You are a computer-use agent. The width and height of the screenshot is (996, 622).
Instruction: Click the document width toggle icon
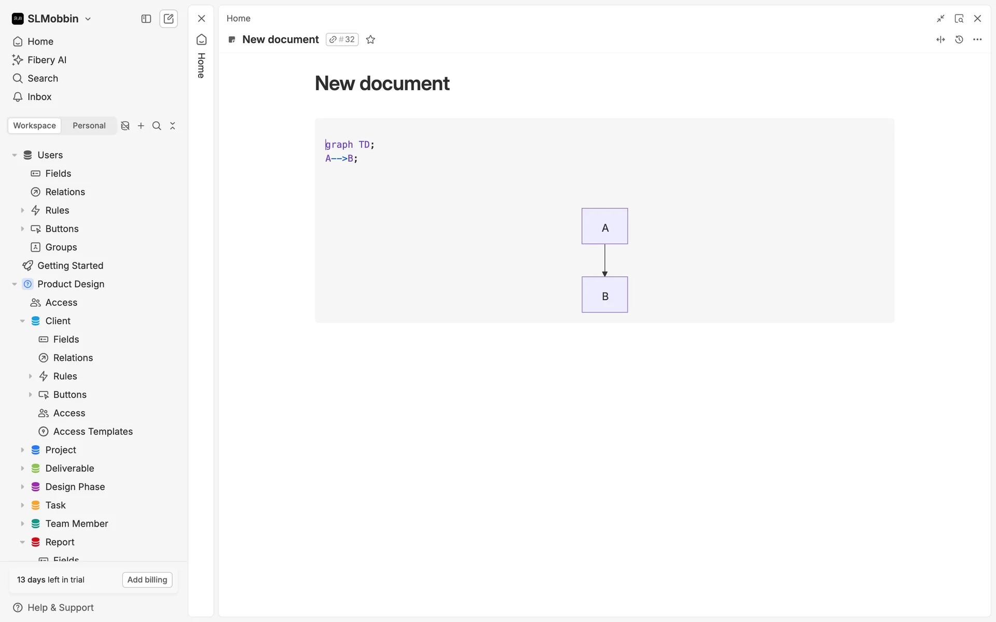tap(940, 39)
